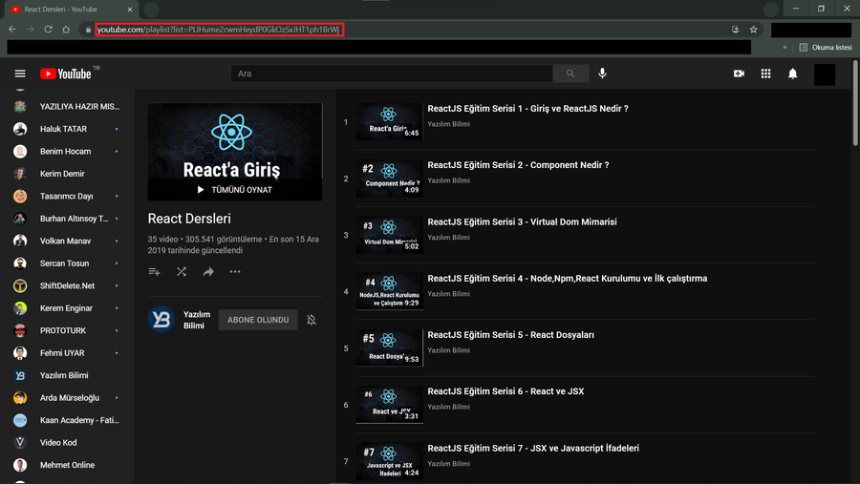Open video 3 Virtual Dom Mimarisi
Screen dimensions: 860x484
(x=522, y=222)
